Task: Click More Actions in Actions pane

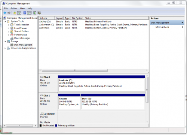Action: (x=162, y=27)
